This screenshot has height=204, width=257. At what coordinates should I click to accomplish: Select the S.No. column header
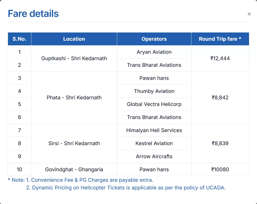point(19,39)
